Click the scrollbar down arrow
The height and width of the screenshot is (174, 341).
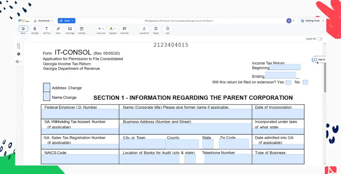(325, 164)
